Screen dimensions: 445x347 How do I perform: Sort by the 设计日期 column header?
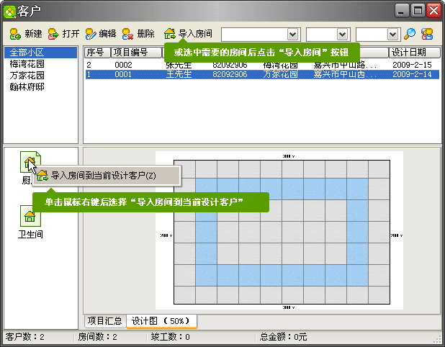414,53
